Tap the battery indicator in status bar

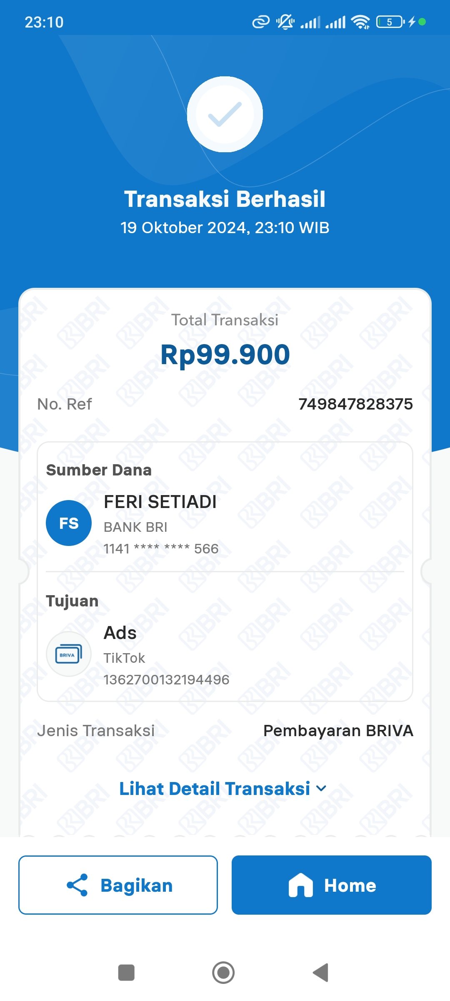pos(390,22)
